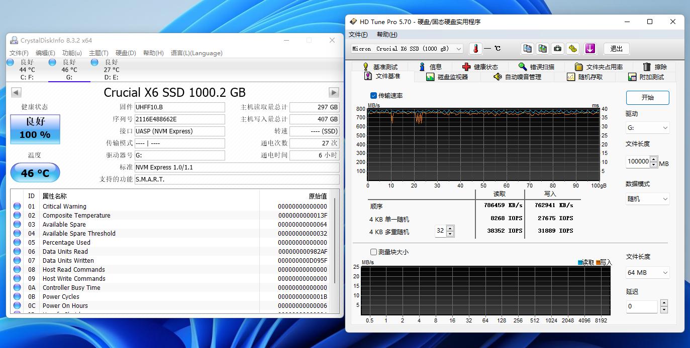Image resolution: width=690 pixels, height=348 pixels.
Task: Uncheck the 传输速率 checkbox
Action: (373, 95)
